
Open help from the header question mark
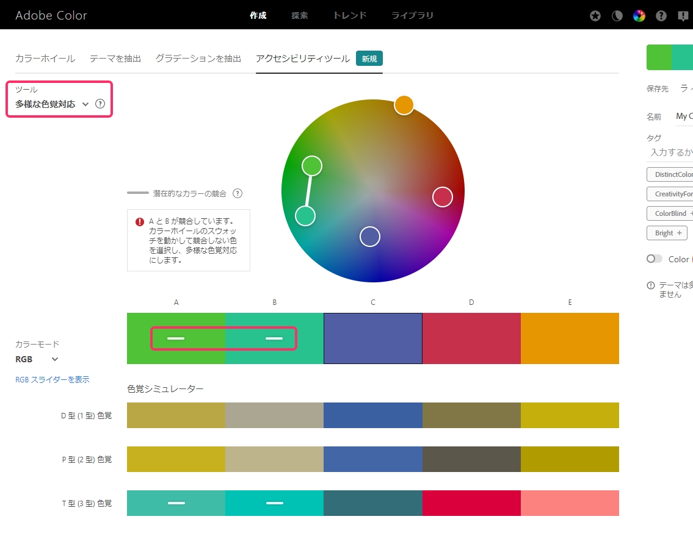click(661, 16)
